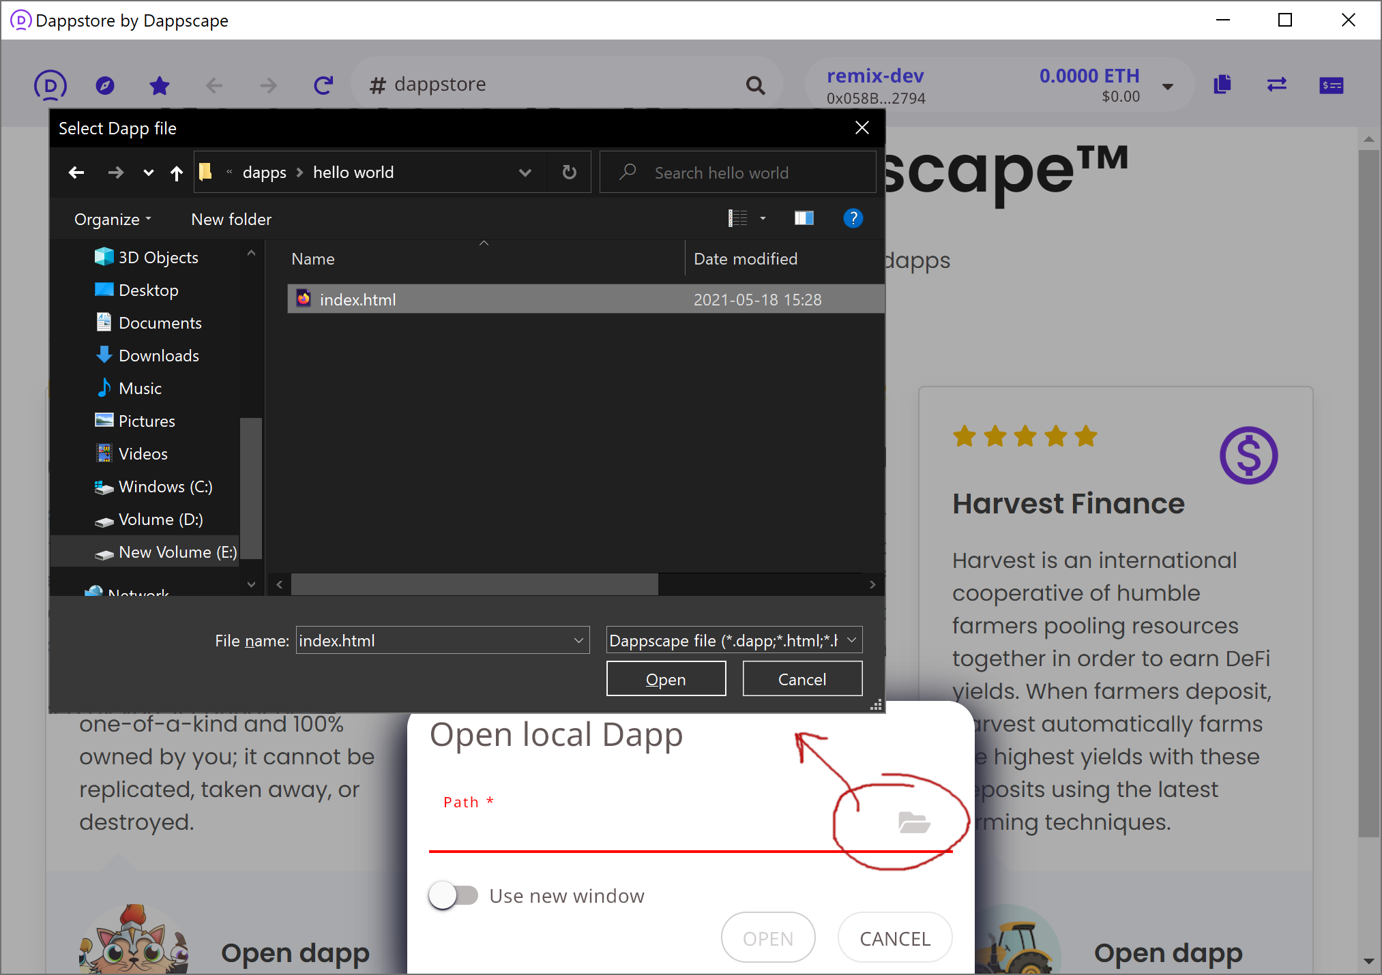
Task: Click the hello world breadcrumb segment
Action: click(x=353, y=172)
